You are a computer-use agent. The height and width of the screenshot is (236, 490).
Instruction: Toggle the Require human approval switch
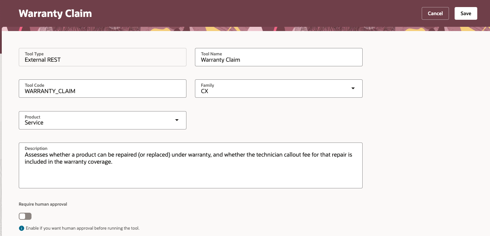25,216
